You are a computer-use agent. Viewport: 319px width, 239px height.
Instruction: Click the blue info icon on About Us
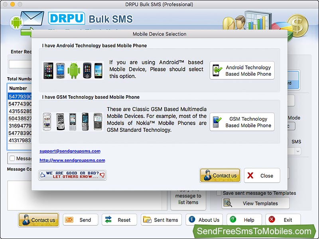[x=192, y=219]
